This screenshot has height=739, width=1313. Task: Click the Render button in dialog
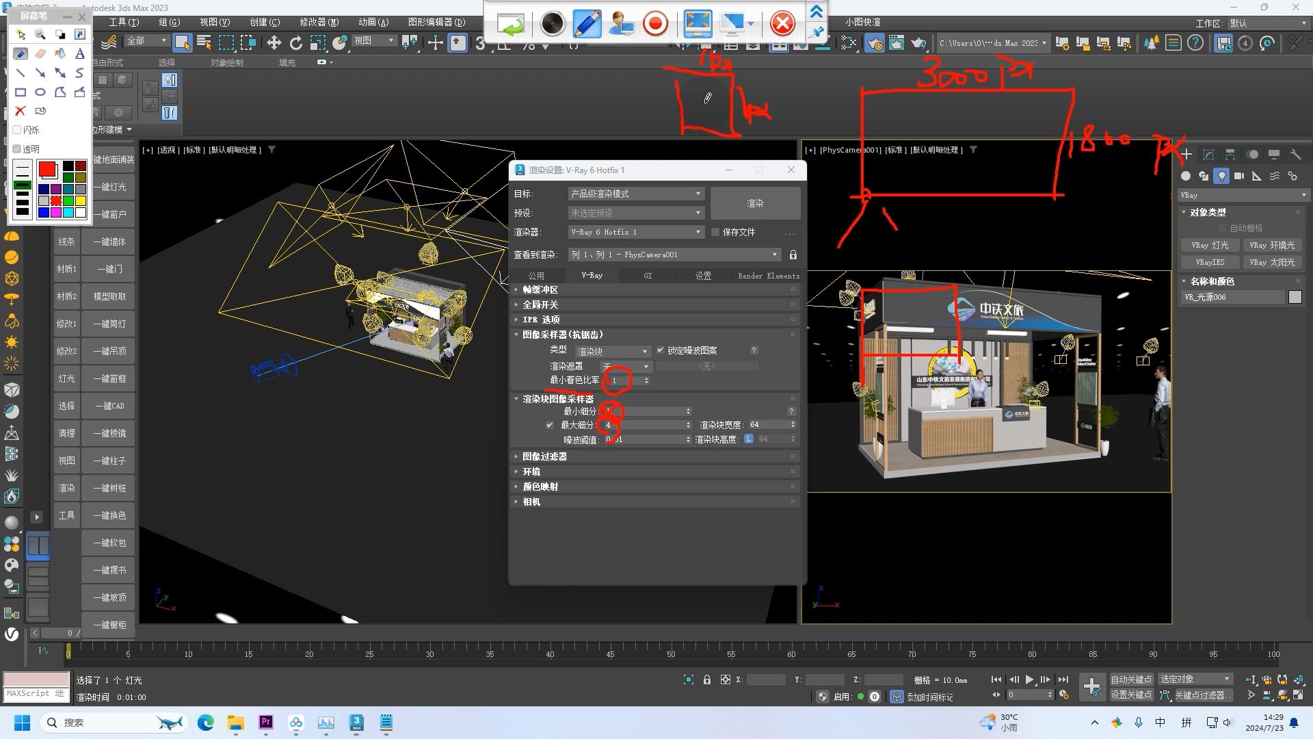755,203
